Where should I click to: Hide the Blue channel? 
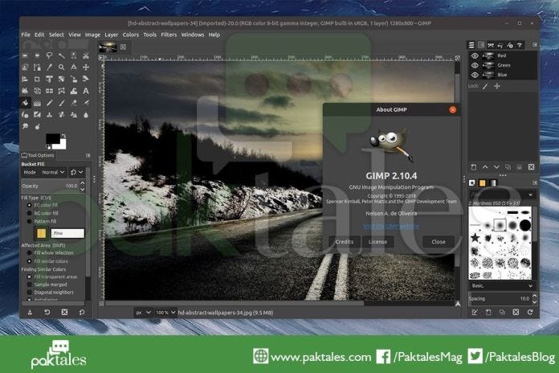point(475,75)
